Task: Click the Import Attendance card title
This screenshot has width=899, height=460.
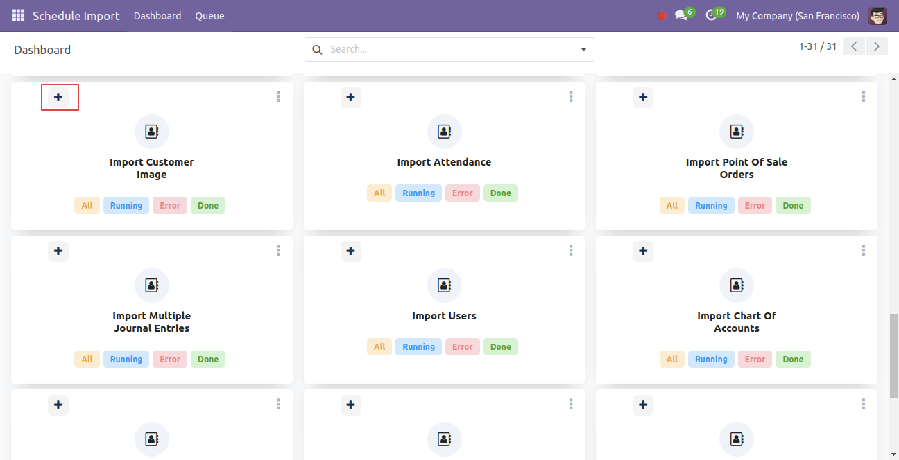Action: point(445,162)
